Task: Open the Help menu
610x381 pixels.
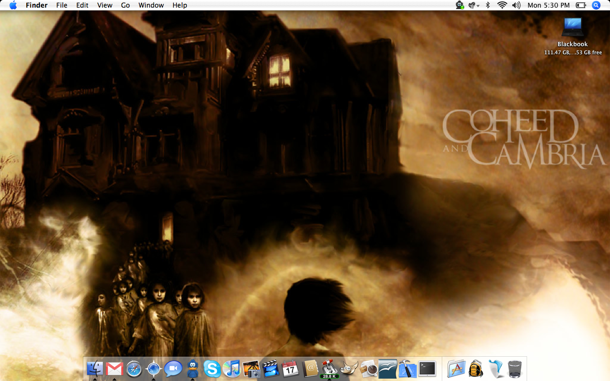Action: [180, 5]
